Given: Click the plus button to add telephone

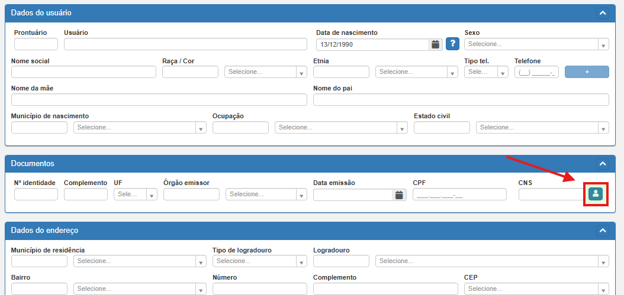Looking at the screenshot, I should [x=587, y=72].
